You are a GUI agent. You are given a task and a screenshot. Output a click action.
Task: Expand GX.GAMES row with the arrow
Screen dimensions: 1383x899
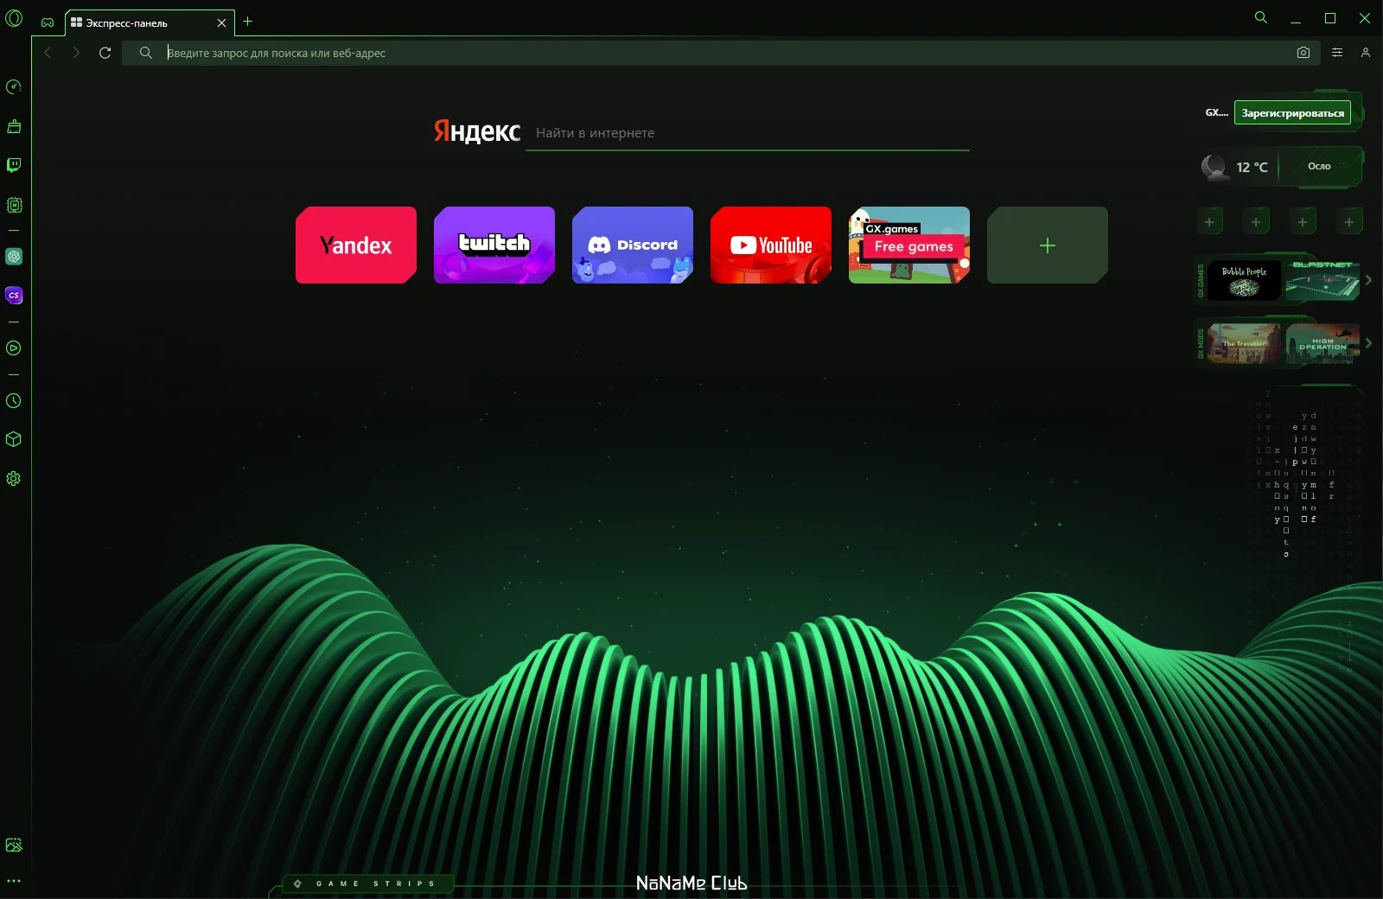click(x=1368, y=280)
